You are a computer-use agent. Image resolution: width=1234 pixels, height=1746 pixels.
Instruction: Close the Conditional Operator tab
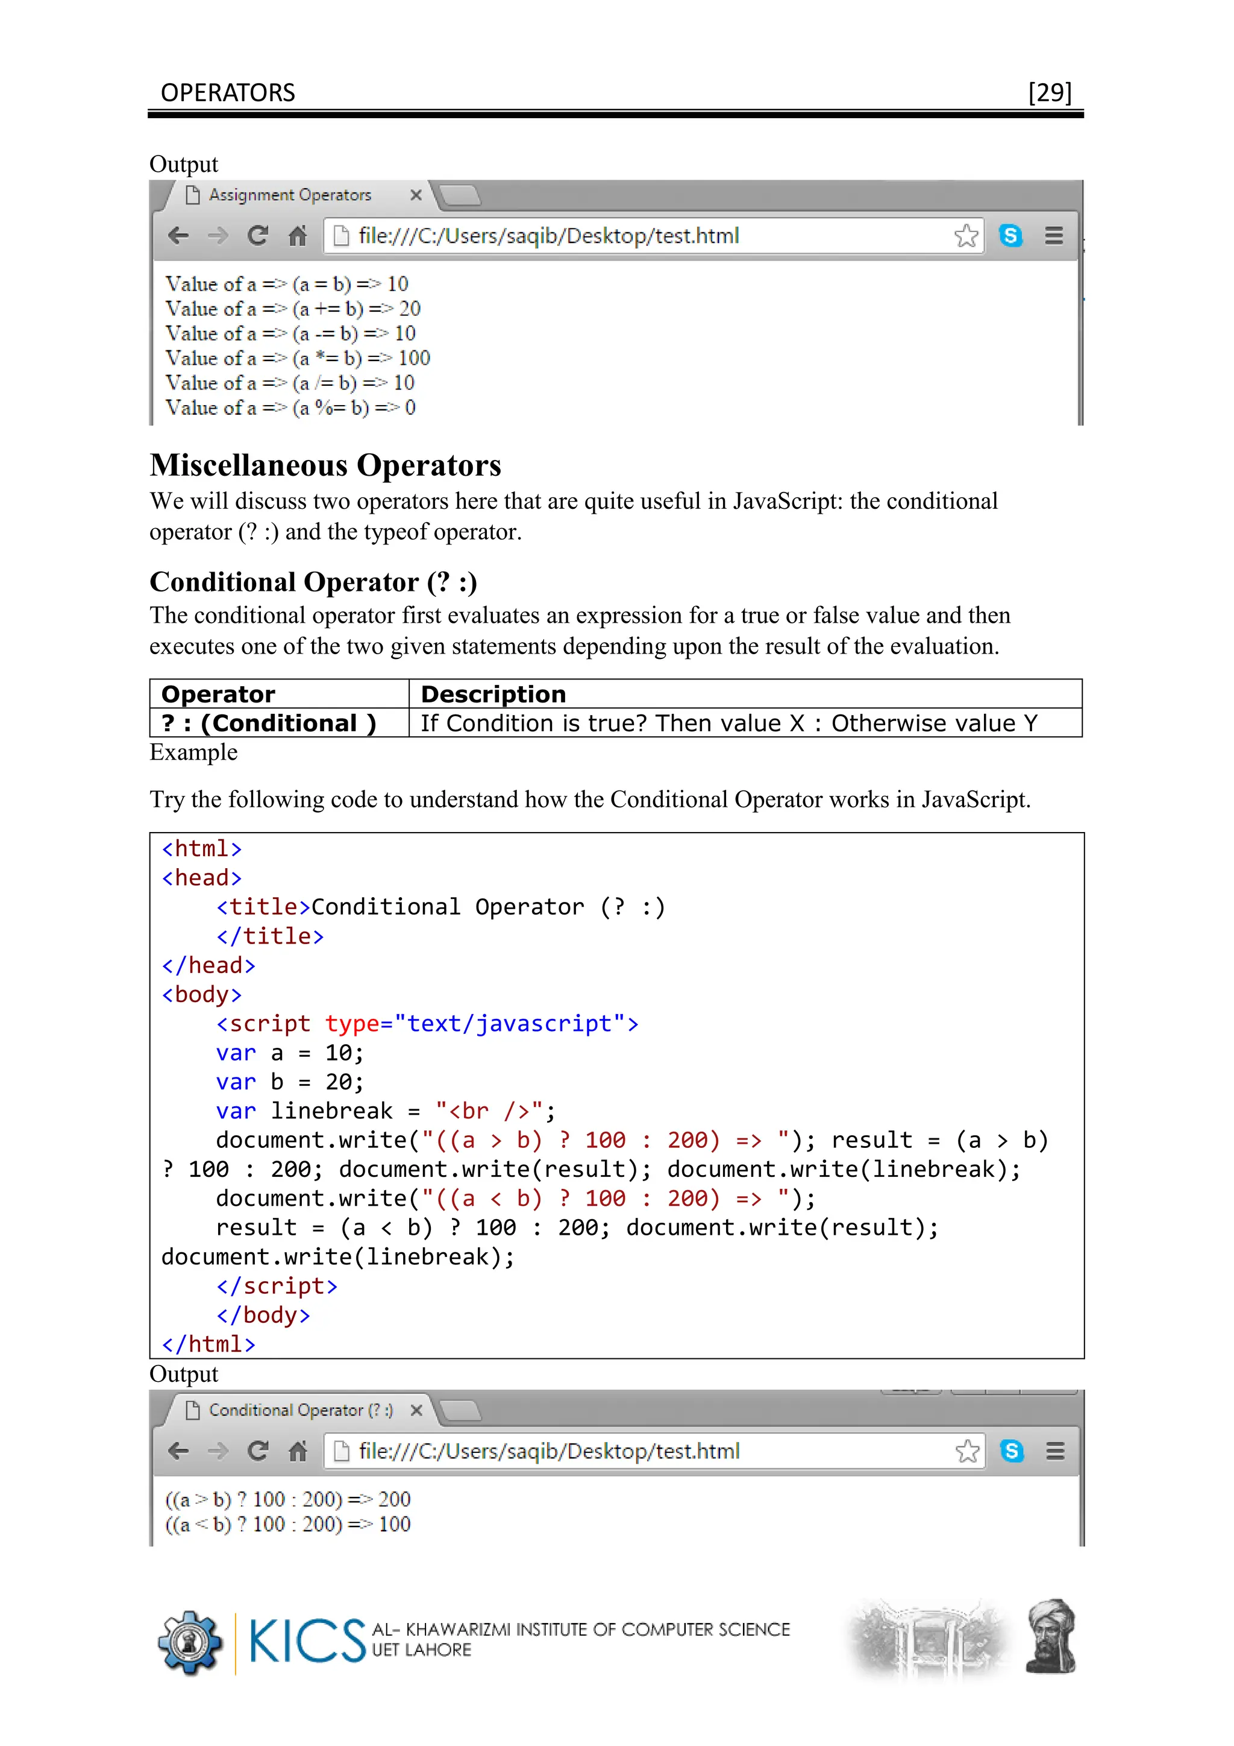pos(416,1411)
